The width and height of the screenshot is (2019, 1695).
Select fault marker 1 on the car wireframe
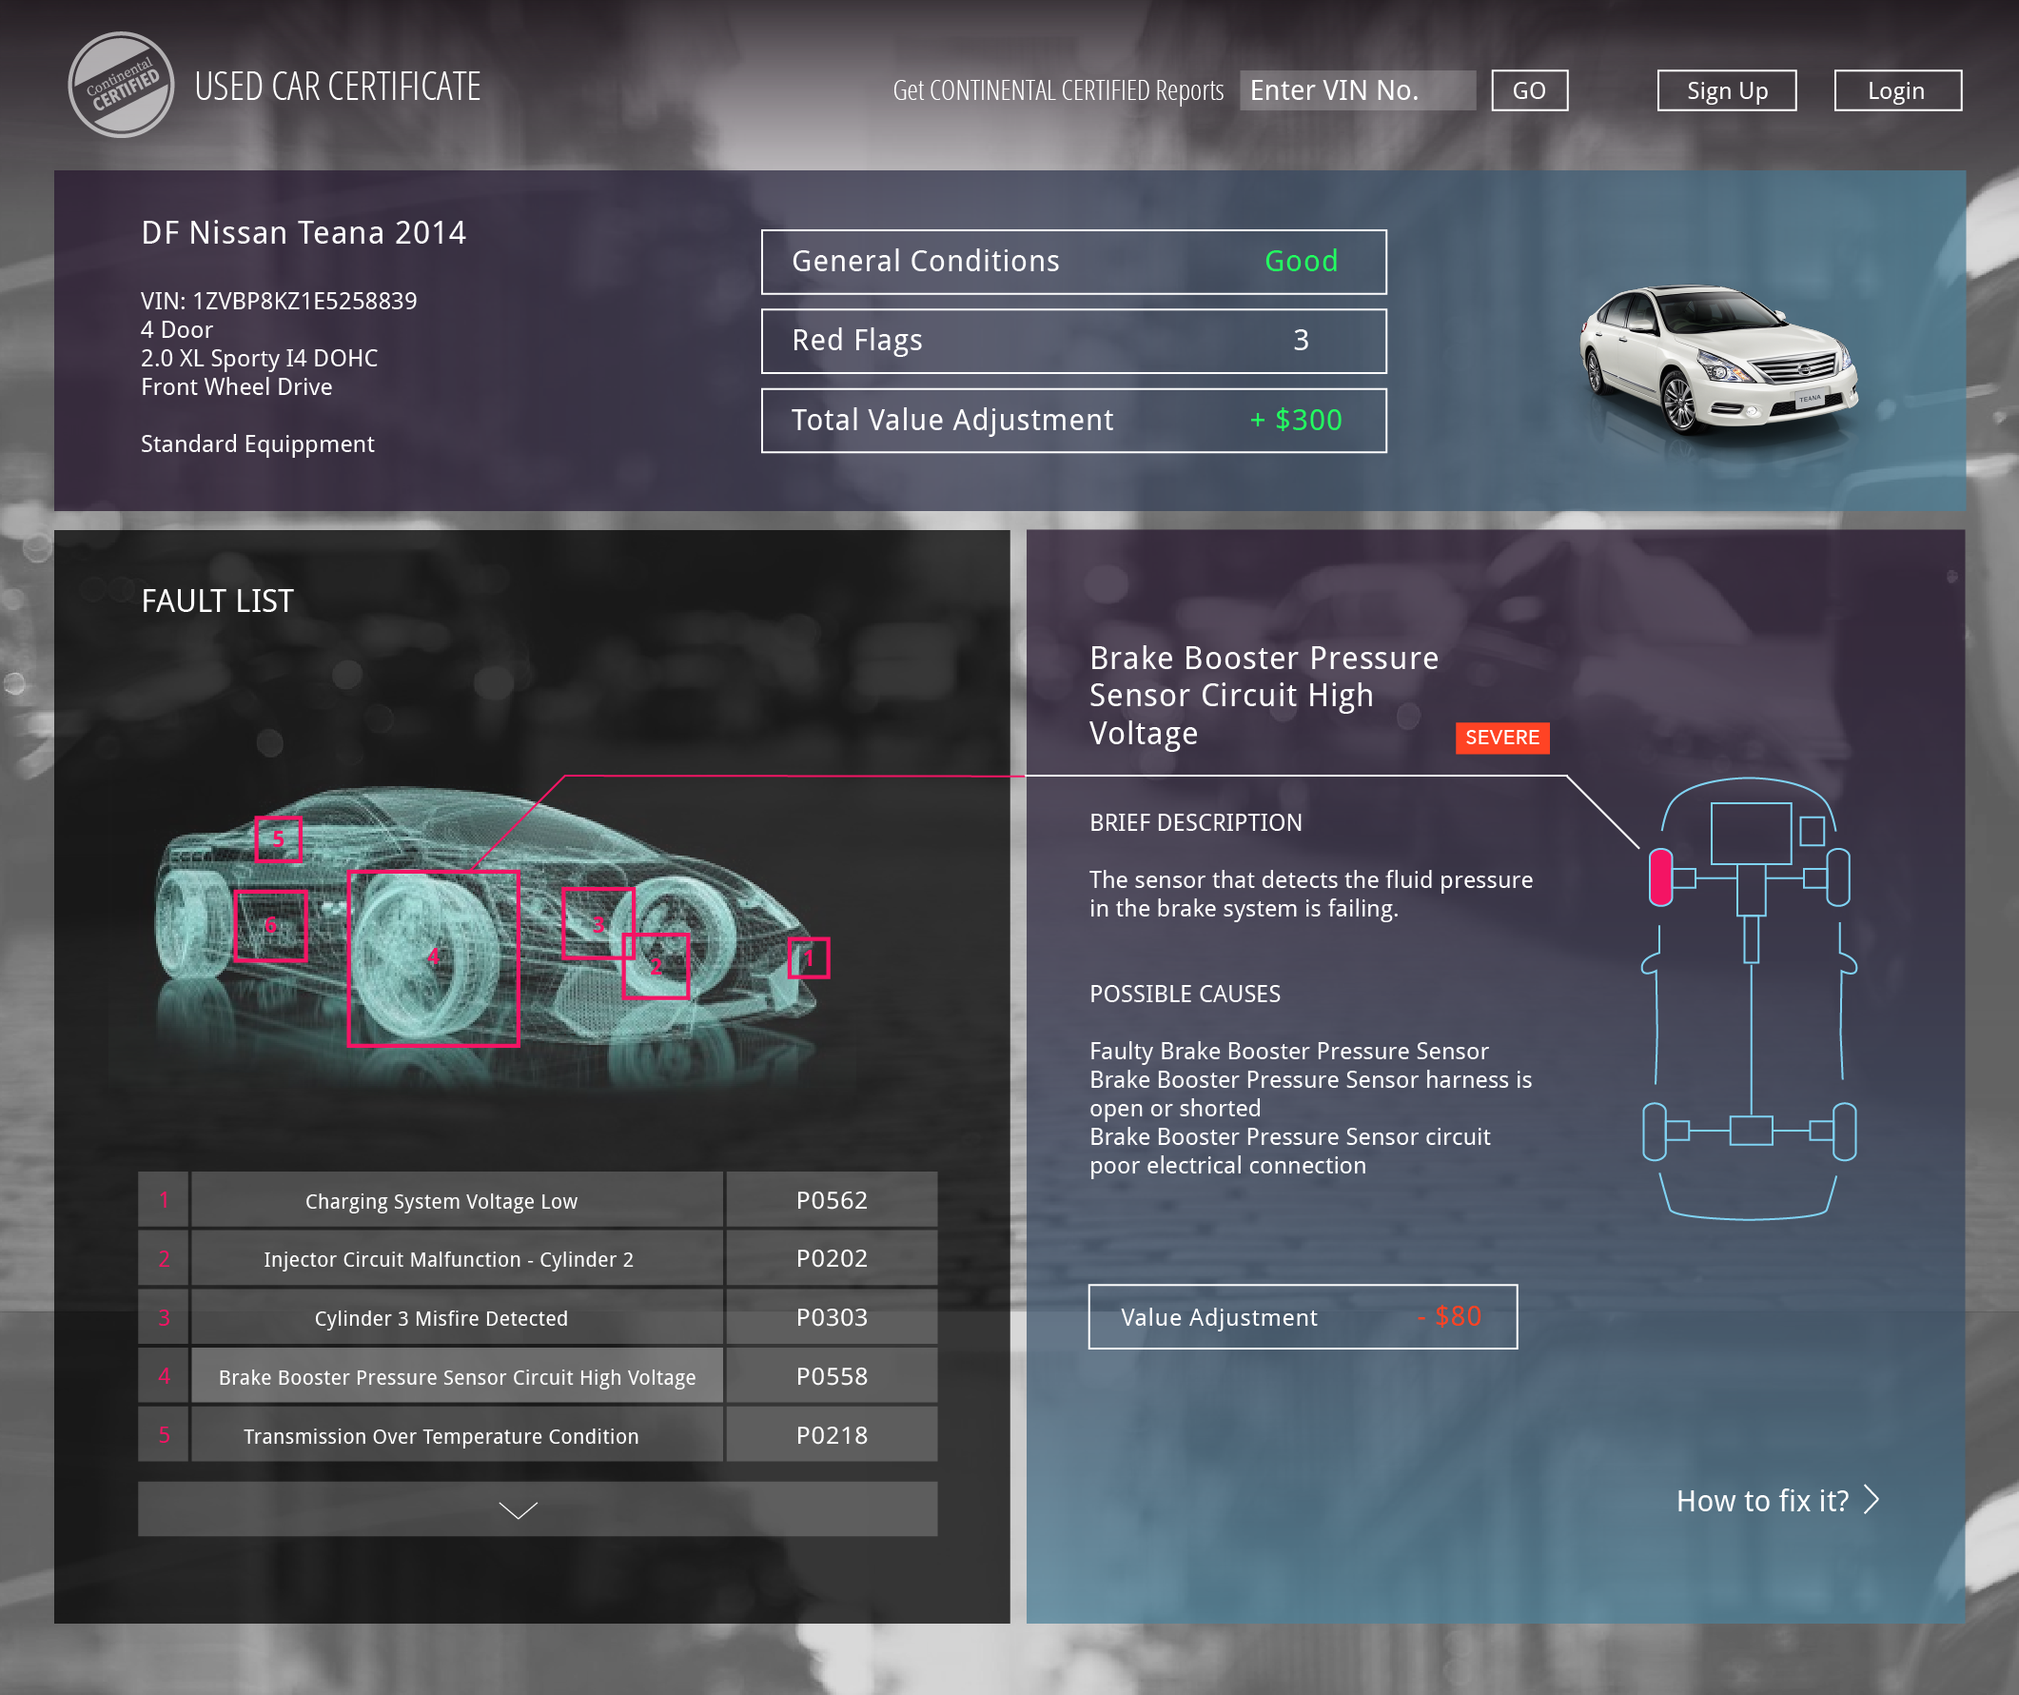[x=809, y=958]
